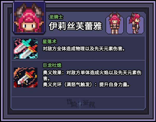Viewport: 156px width, 122px height.
Task: Click the character name 伊莉丝芙蕾雅
Action: click(75, 26)
